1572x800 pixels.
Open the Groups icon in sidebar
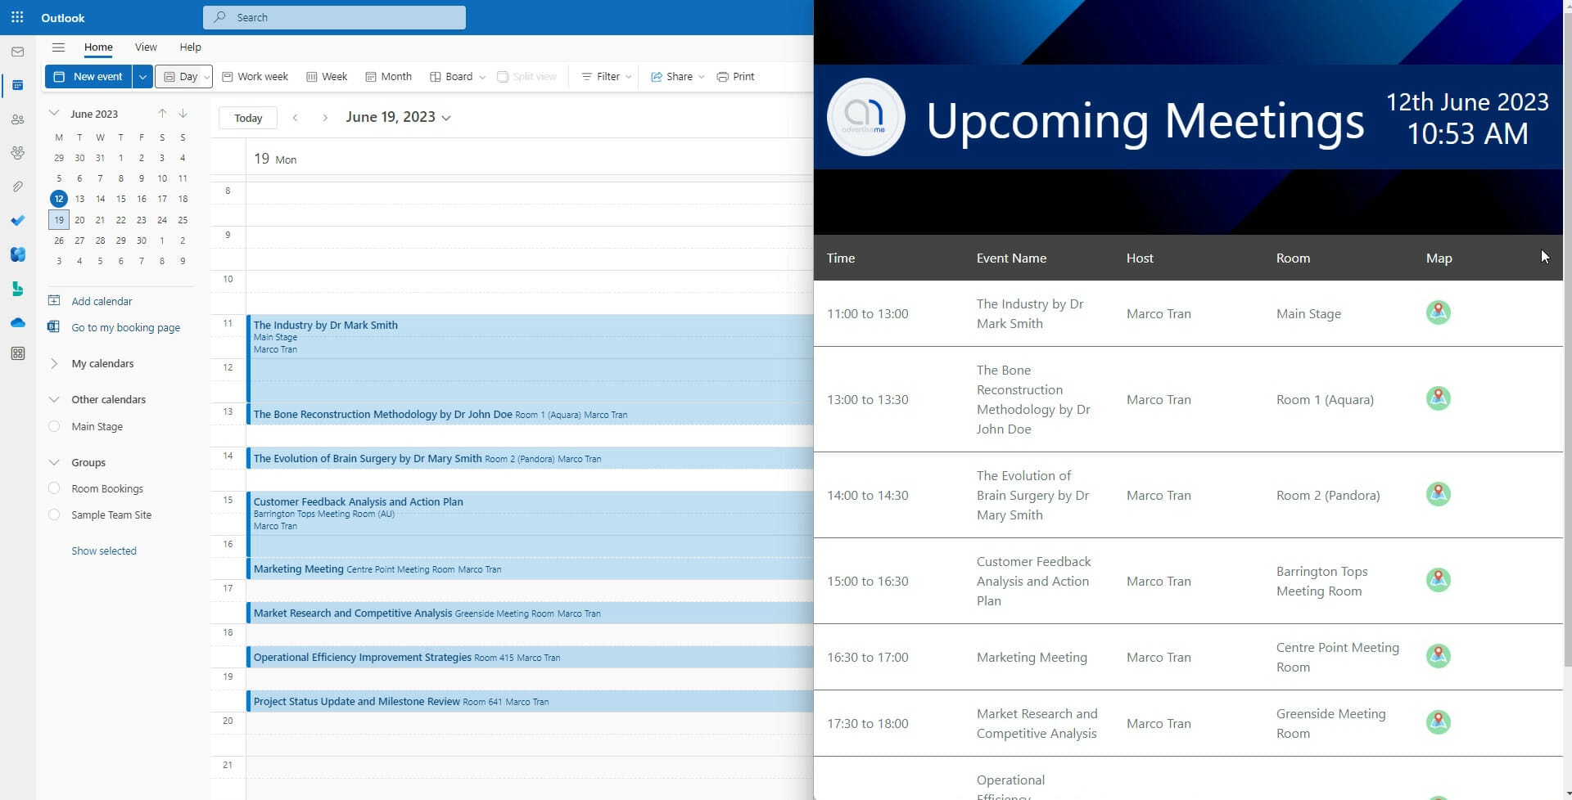(x=17, y=153)
